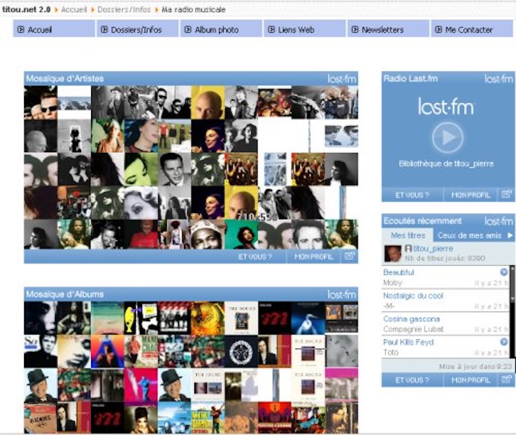Viewport: 516px width, 435px height.
Task: Click the Compagnie Lubat artist name
Action: point(413,329)
